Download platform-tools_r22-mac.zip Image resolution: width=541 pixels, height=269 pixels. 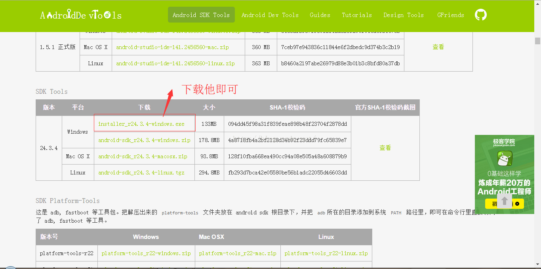click(x=238, y=253)
